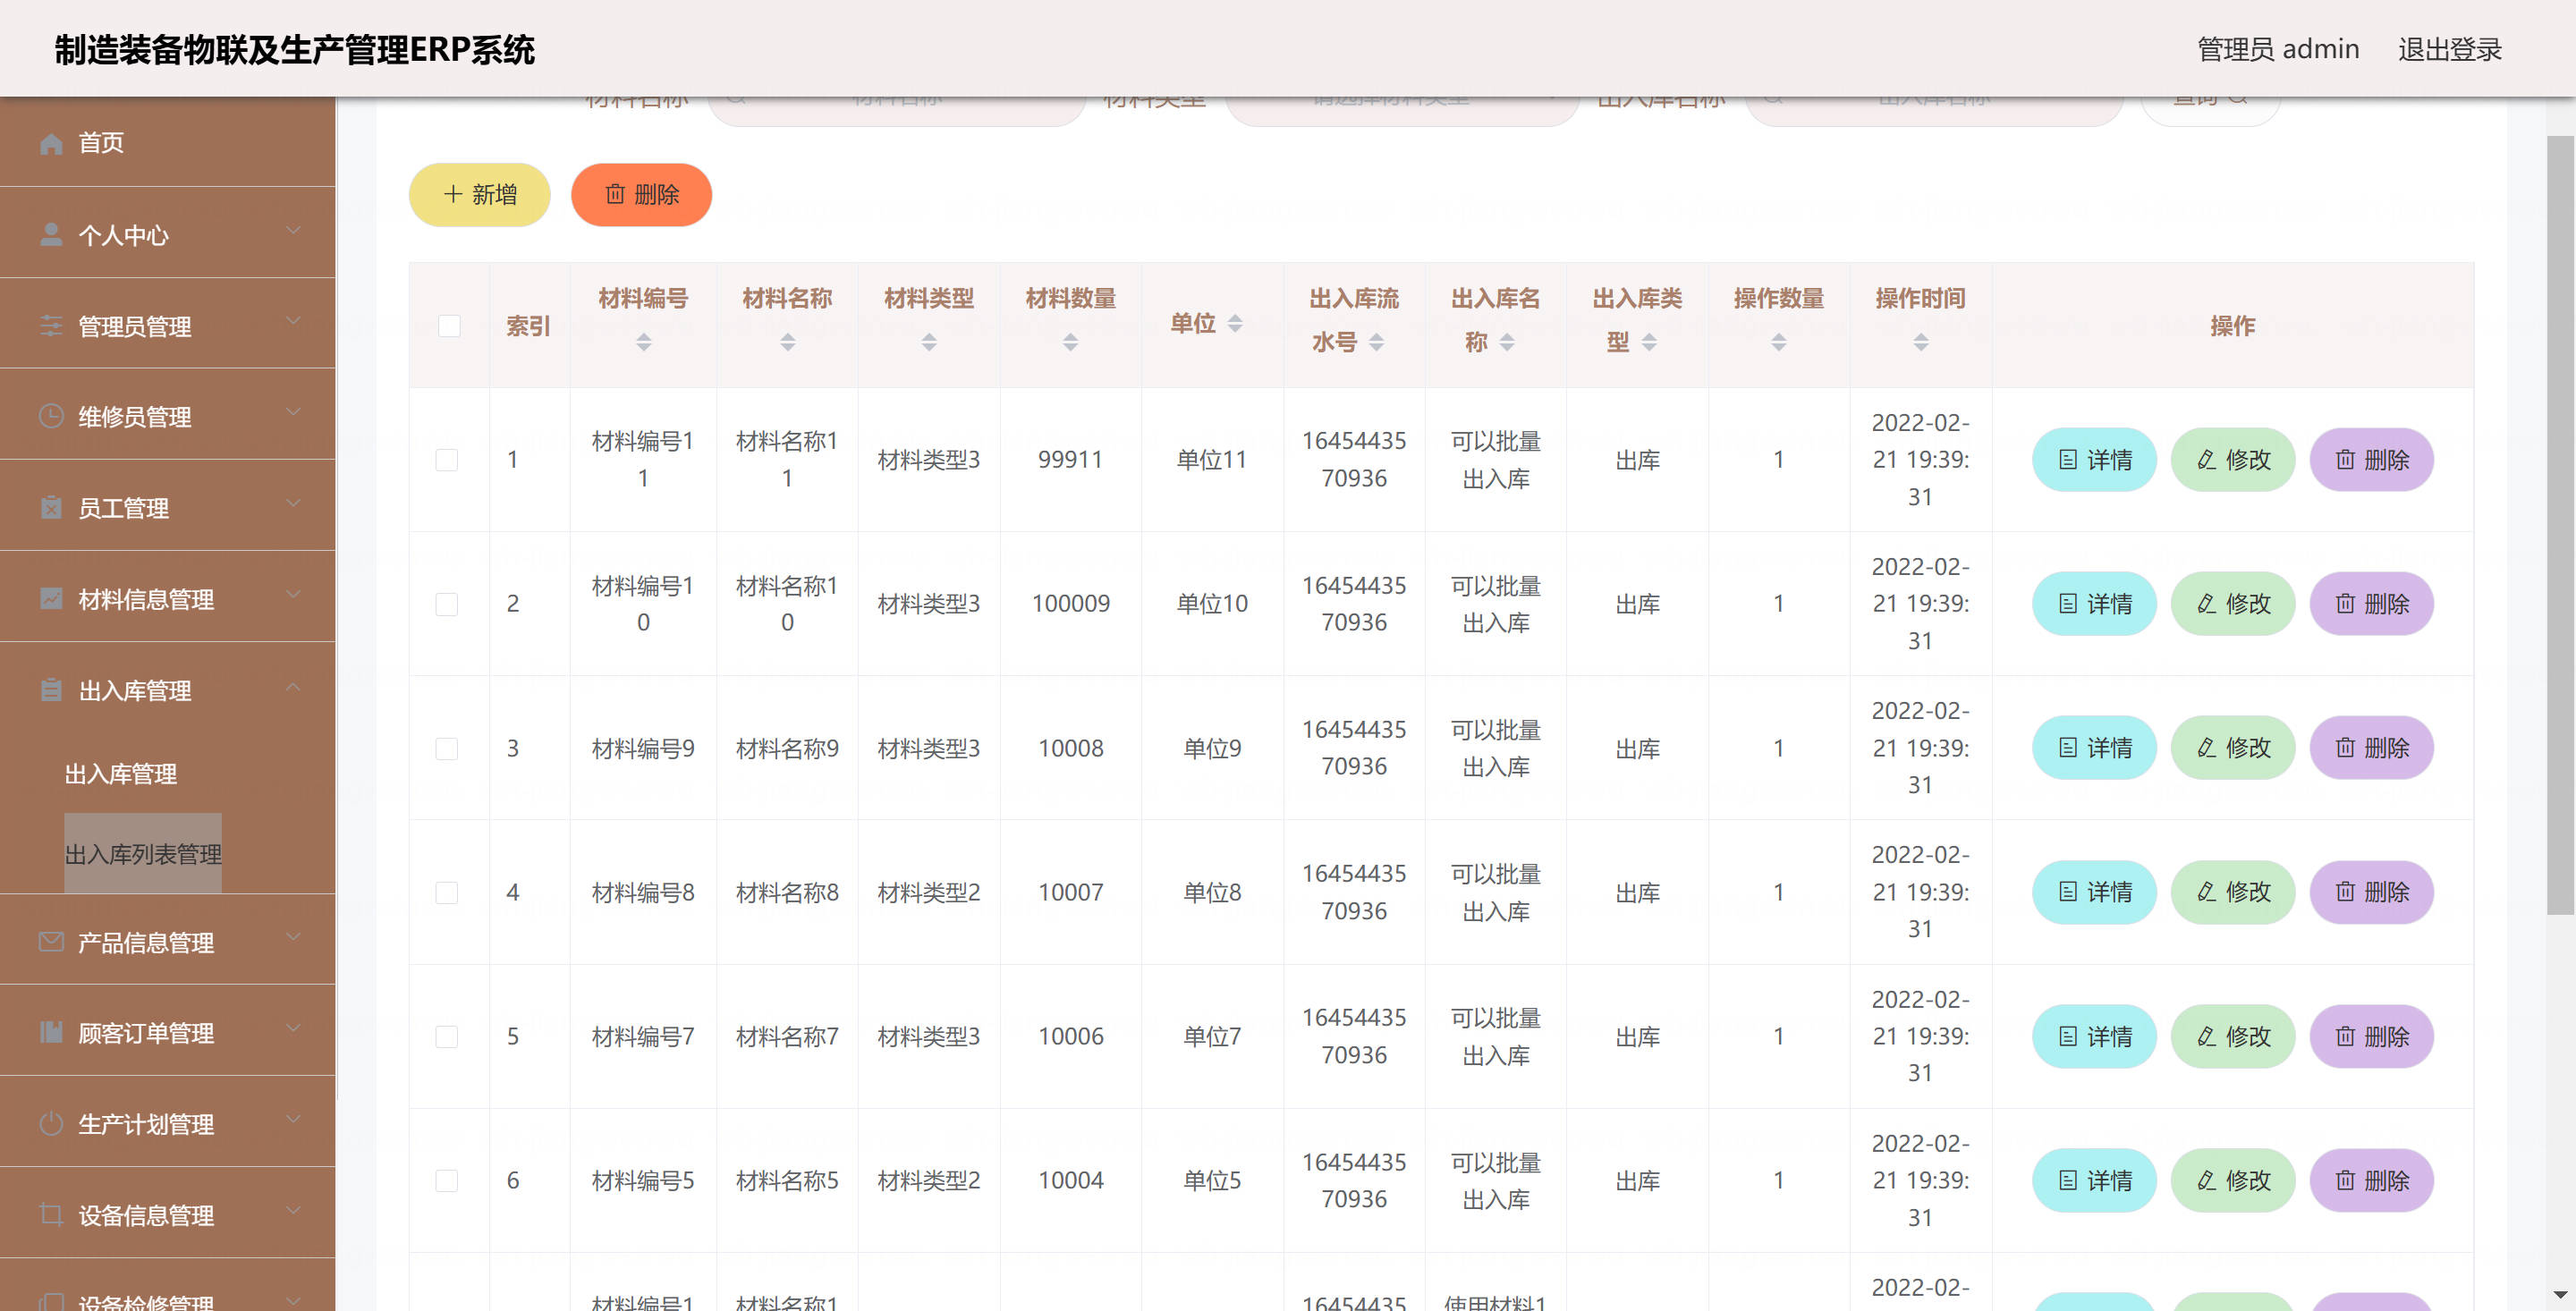The height and width of the screenshot is (1311, 2576).
Task: Toggle the select-all header checkbox
Action: [450, 326]
